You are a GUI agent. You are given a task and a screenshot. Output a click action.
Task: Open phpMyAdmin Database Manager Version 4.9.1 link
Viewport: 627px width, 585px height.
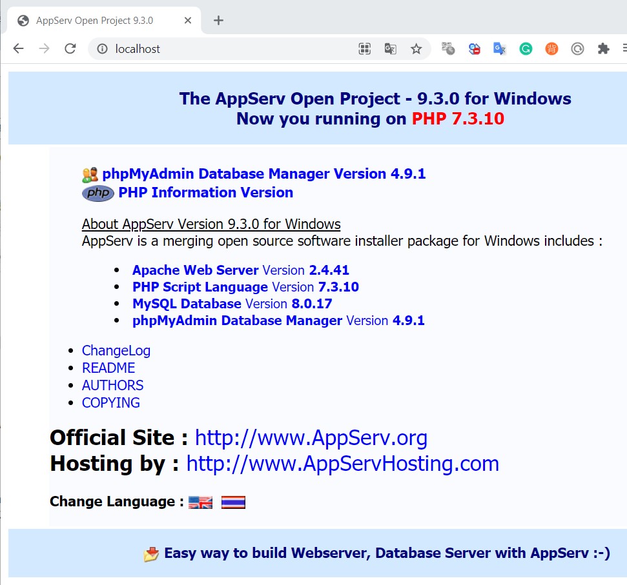pos(264,174)
